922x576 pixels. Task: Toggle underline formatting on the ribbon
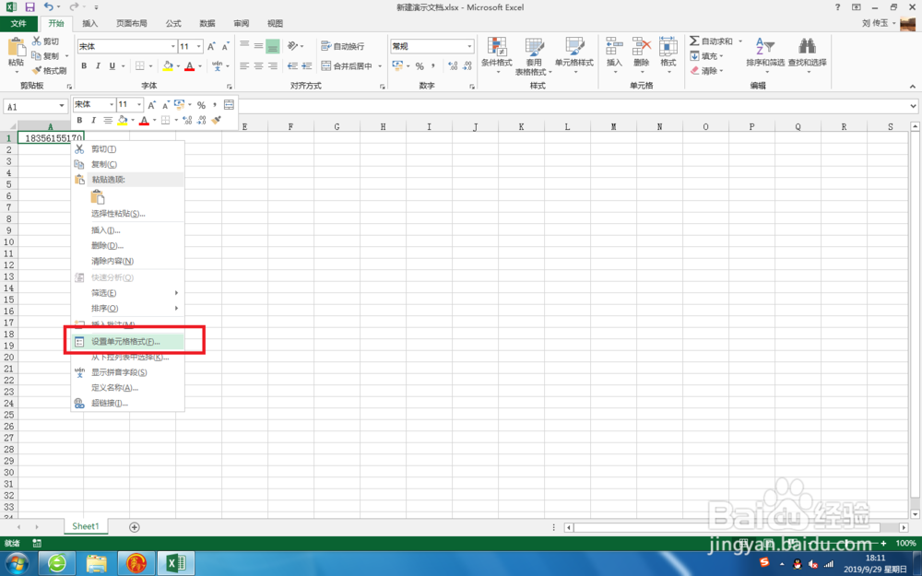[x=111, y=65]
